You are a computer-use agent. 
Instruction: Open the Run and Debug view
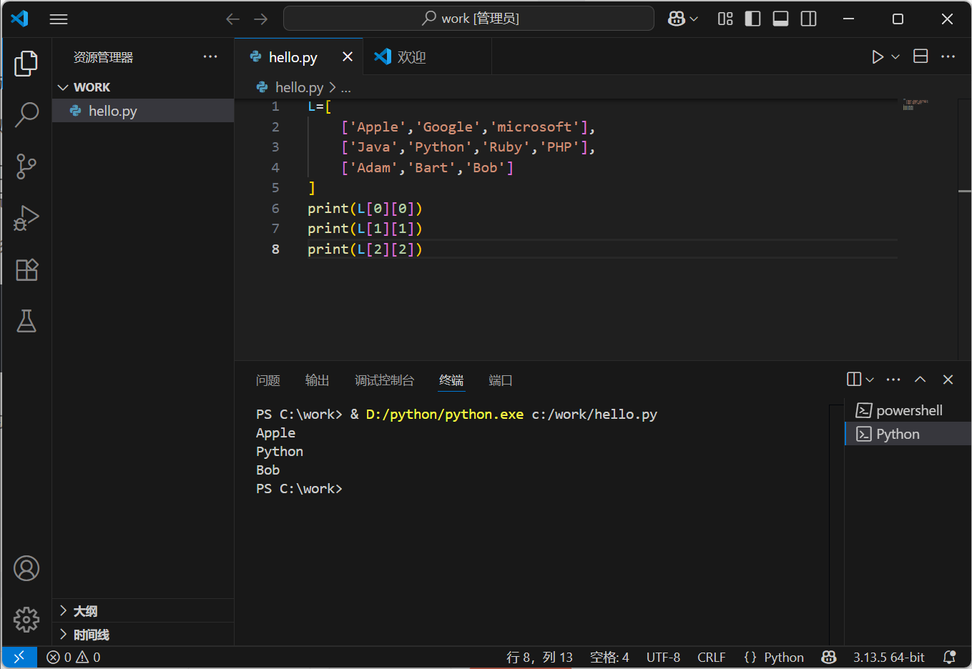(26, 218)
